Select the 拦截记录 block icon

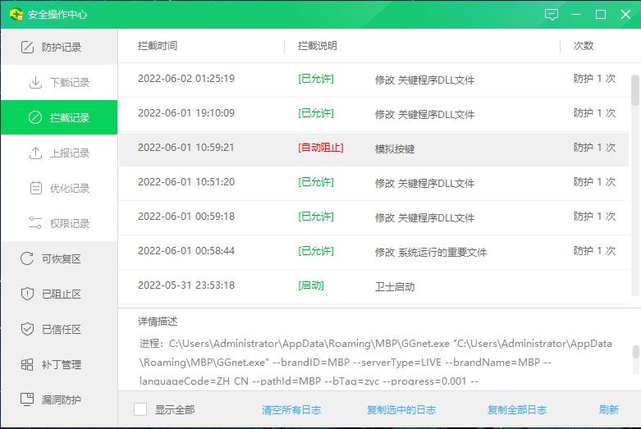[x=35, y=118]
